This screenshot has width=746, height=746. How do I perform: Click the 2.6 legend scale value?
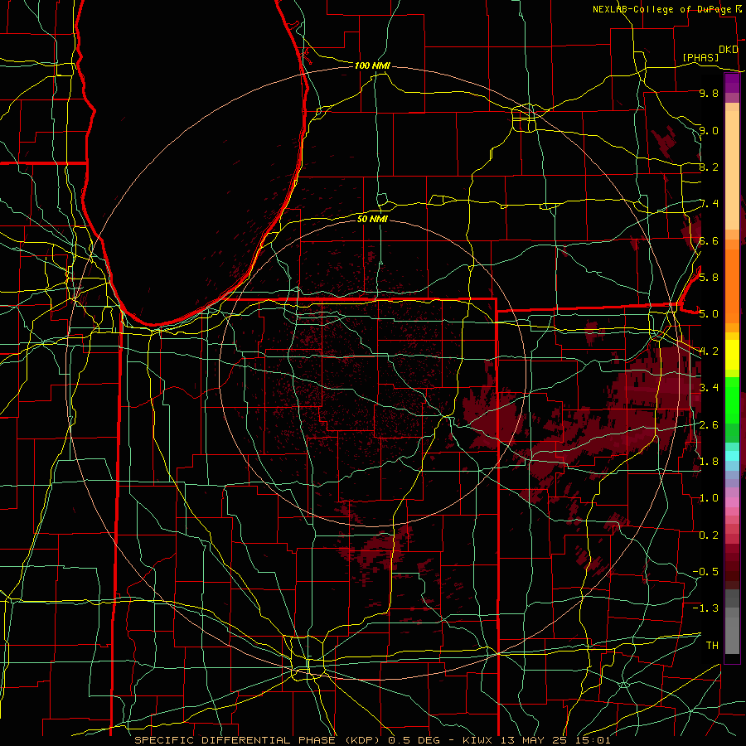click(x=709, y=425)
